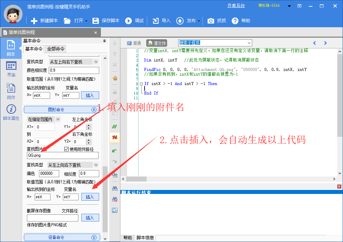343x242 pixels.
Task: Open lower 查找类型 dropdown under 查找图片
Action: coord(73,165)
